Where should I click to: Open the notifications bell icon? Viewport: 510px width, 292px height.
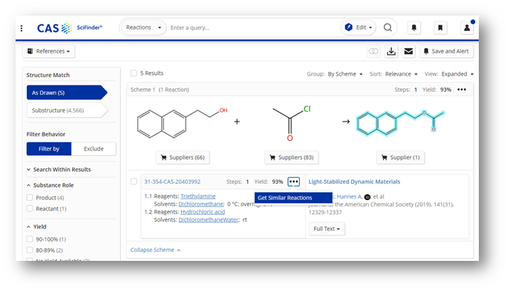click(x=414, y=27)
